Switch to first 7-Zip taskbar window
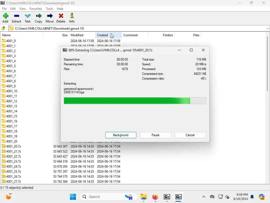Viewport: 270px width, 203px height. (167, 197)
